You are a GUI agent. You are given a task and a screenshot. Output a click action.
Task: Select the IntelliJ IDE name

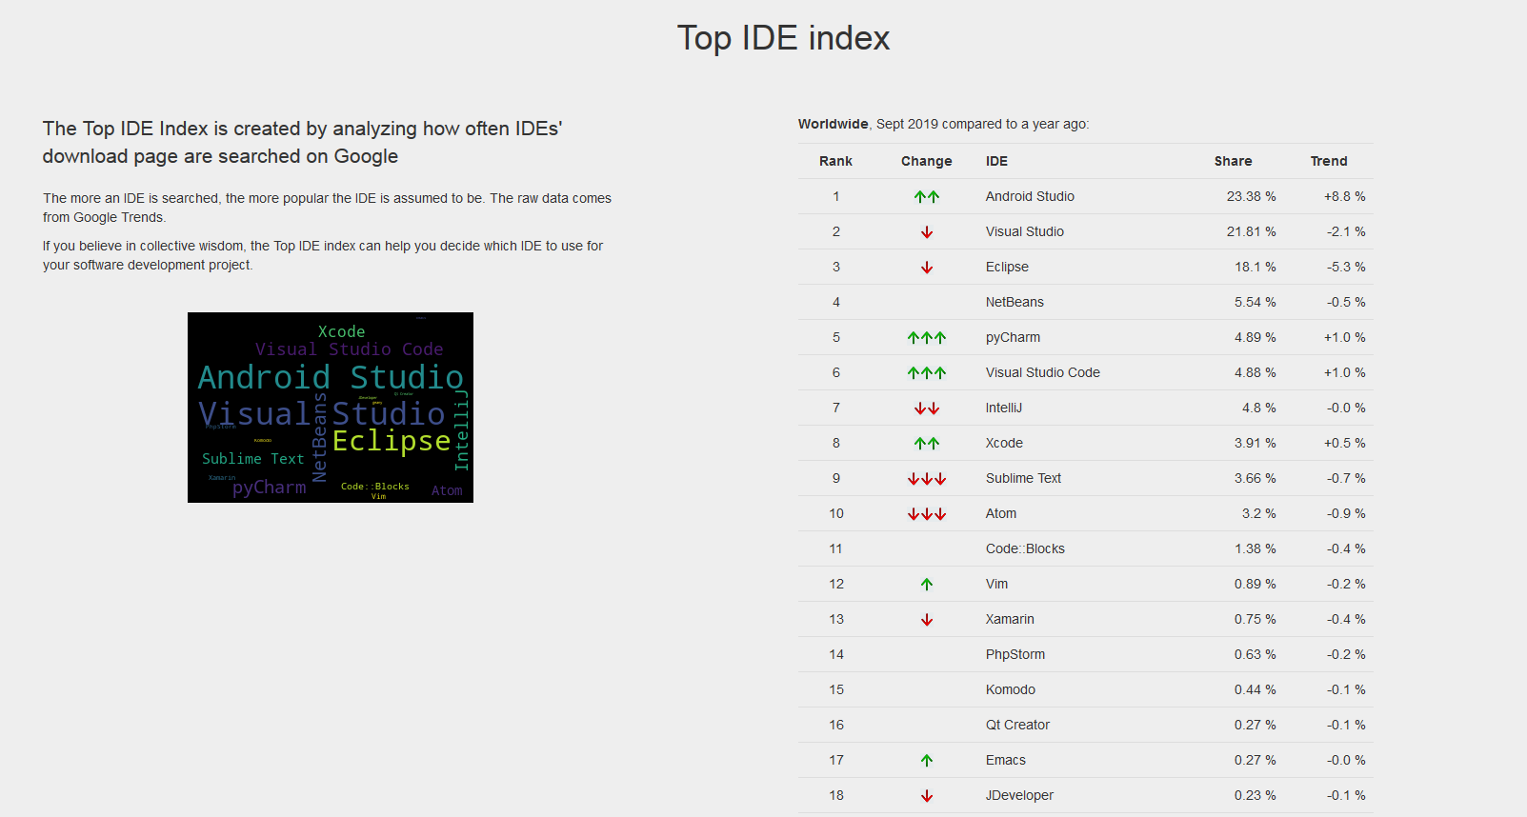(x=1004, y=408)
